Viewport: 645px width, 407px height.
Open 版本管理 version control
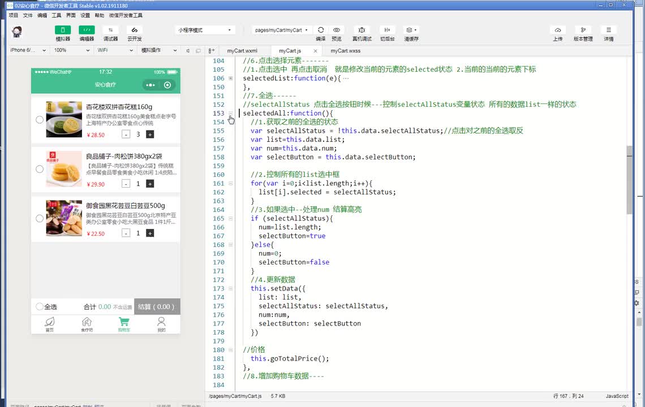(583, 30)
